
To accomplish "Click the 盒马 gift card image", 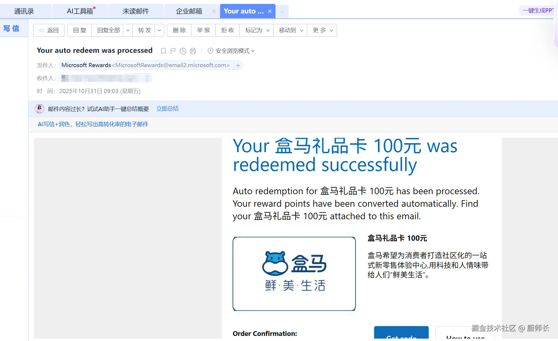I will click(x=294, y=274).
